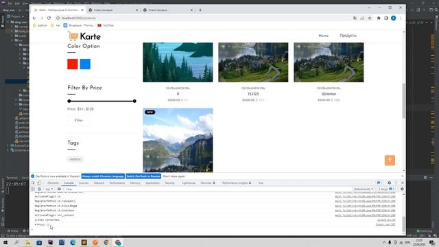Click the tag pill under Tags
Image resolution: width=439 pixels, height=247 pixels.
click(x=75, y=159)
